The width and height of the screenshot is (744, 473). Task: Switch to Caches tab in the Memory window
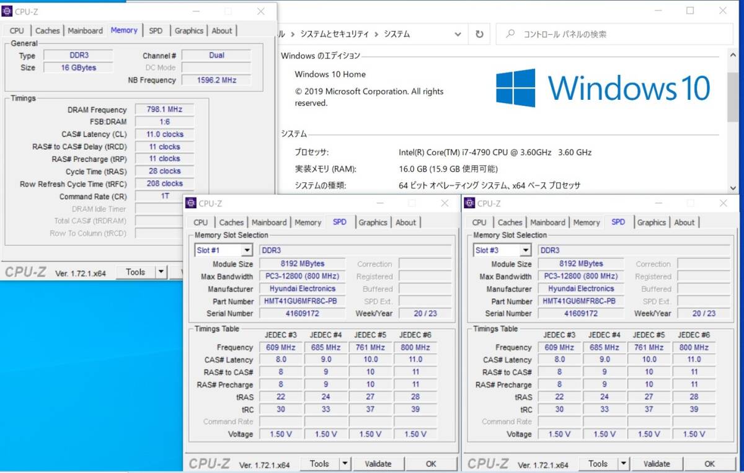[x=47, y=30]
